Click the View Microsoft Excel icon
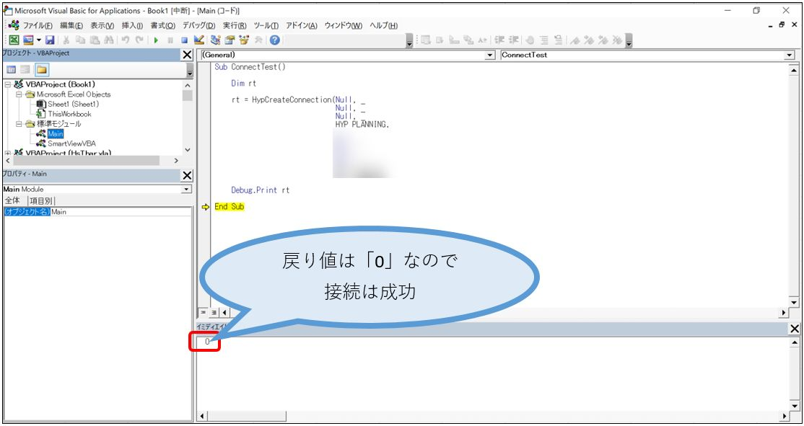 point(14,41)
